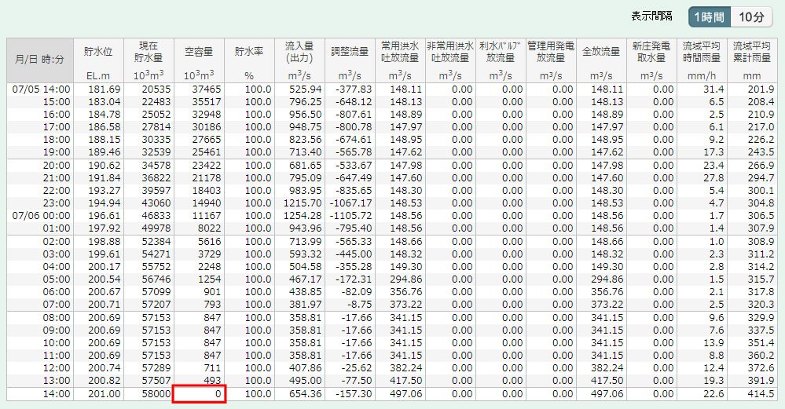
Task: Click water level value 181.69
Action: point(105,89)
